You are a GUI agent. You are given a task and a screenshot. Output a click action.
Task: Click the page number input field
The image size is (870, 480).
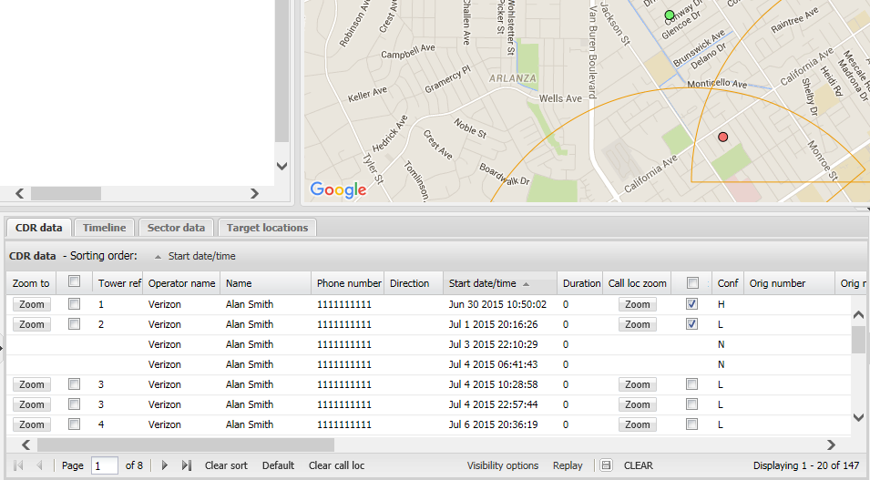click(104, 465)
